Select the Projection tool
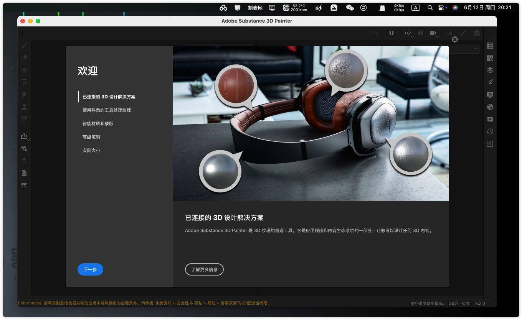522x320 pixels. point(24,70)
